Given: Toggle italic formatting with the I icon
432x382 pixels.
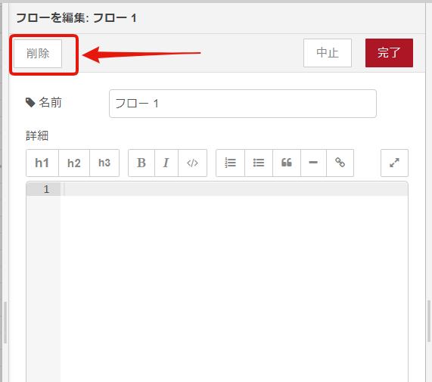Looking at the screenshot, I should (x=166, y=163).
